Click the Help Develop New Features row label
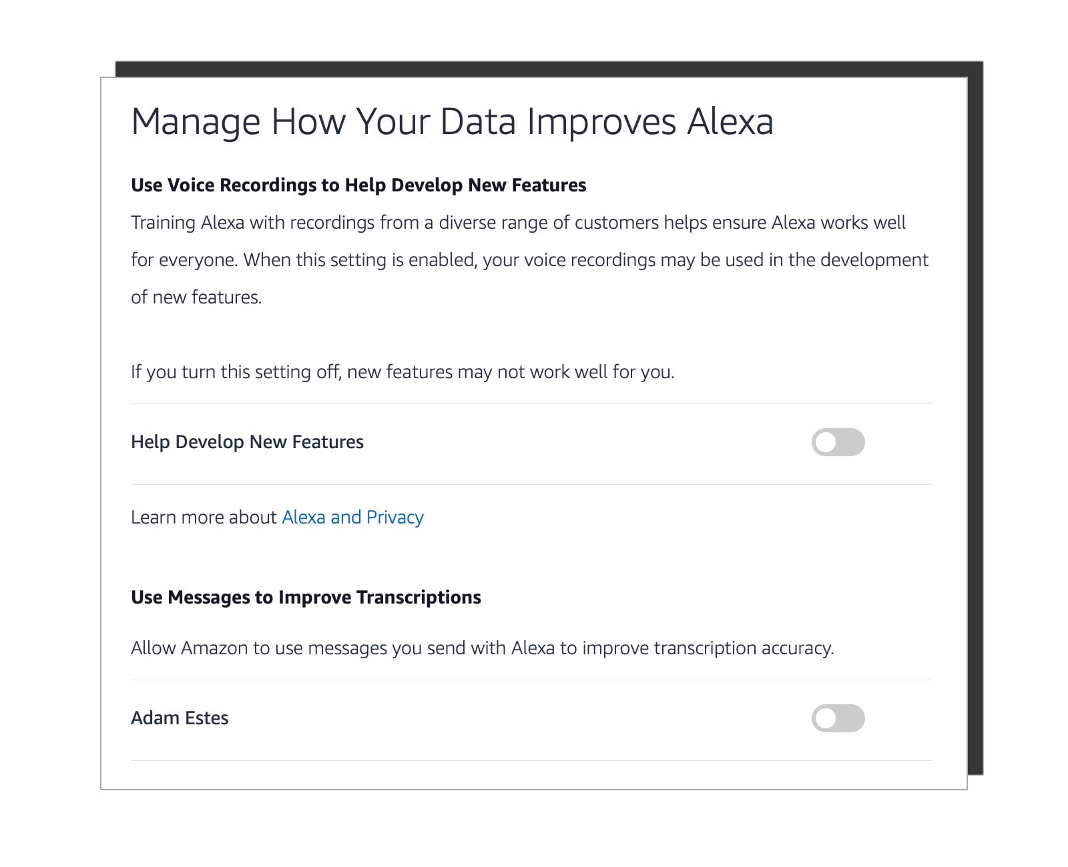This screenshot has height=867, width=1068. click(x=247, y=442)
